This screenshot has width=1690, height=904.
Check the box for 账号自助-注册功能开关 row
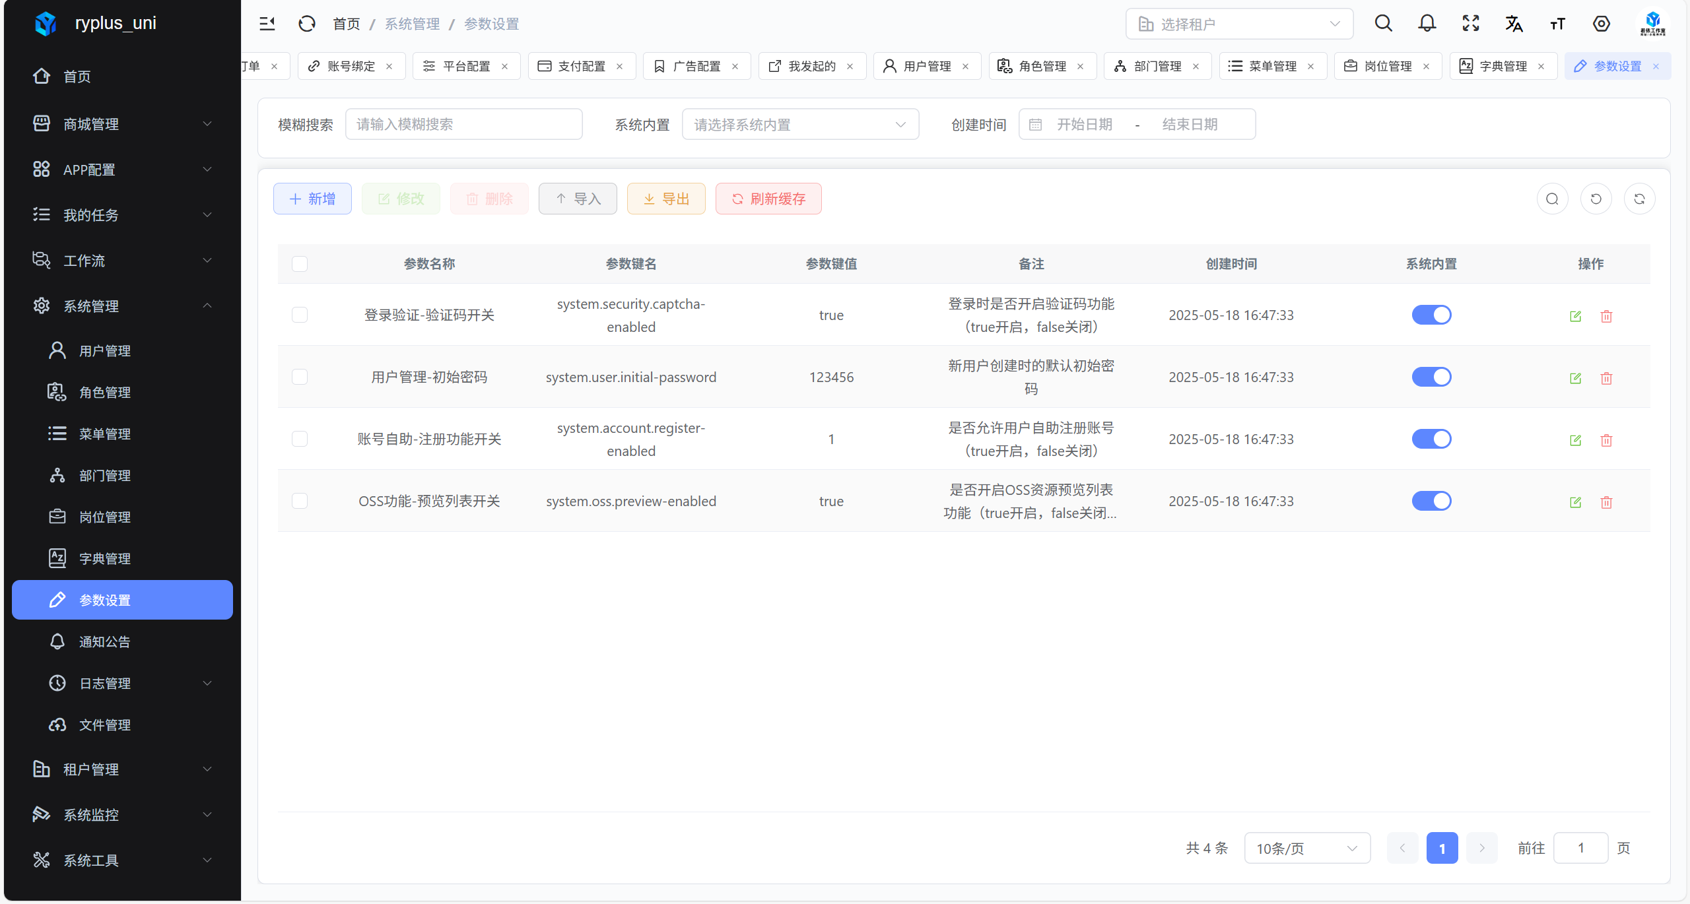point(300,439)
